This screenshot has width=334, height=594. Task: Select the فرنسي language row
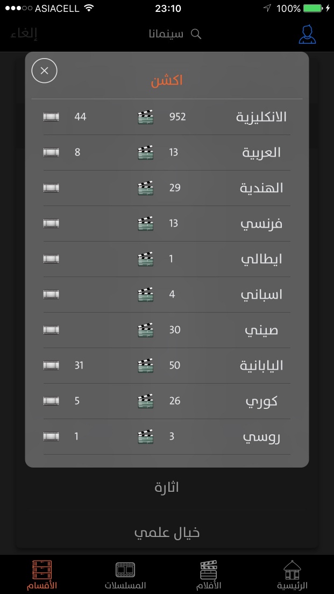(x=167, y=223)
